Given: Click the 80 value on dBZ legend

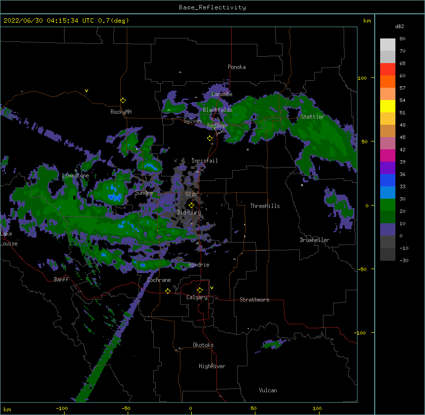Looking at the screenshot, I should click(x=402, y=39).
